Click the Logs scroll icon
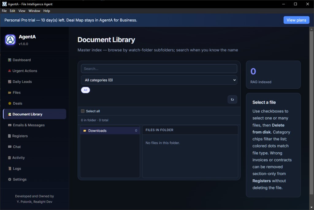Image resolution: width=314 pixels, height=210 pixels. tap(10, 169)
